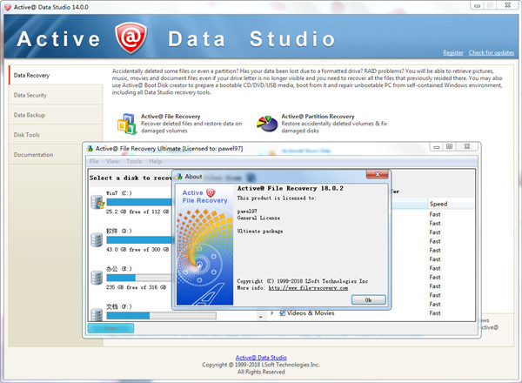The image size is (522, 383).
Task: Click the 软件 (D:) usage bar
Action: point(139,239)
